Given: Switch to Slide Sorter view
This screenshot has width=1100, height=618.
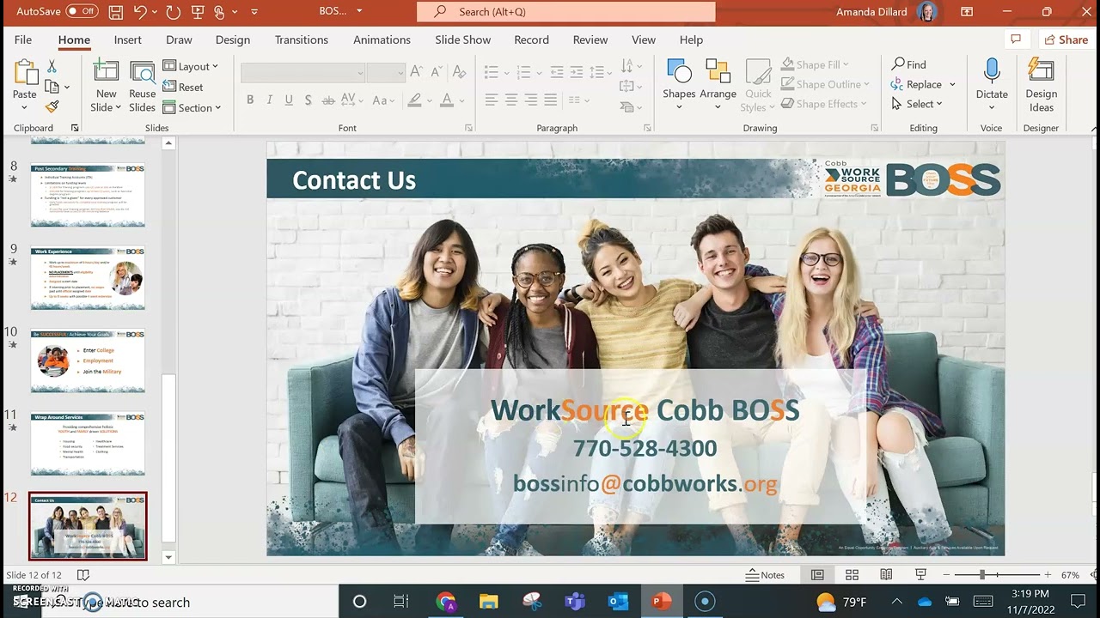Looking at the screenshot, I should [852, 575].
